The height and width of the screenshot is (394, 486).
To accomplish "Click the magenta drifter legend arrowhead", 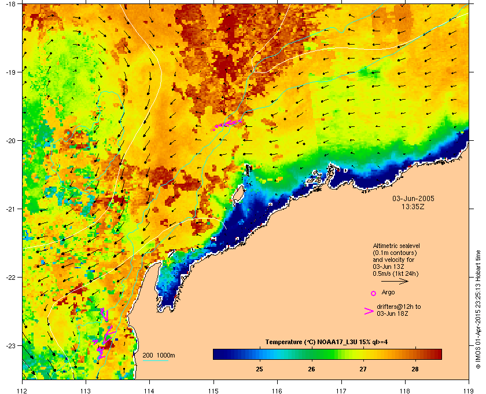I will click(x=369, y=311).
